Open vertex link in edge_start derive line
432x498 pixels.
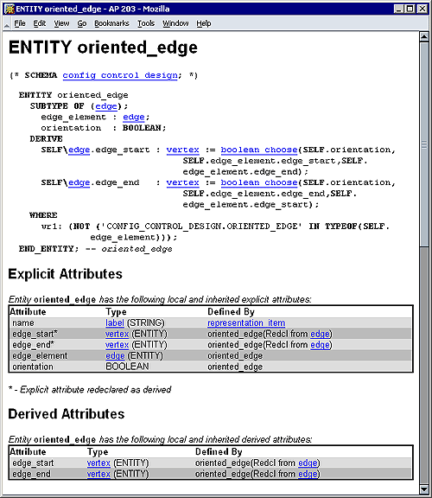tap(183, 150)
